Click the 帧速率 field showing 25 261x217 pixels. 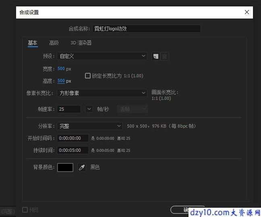pyautogui.click(x=69, y=109)
